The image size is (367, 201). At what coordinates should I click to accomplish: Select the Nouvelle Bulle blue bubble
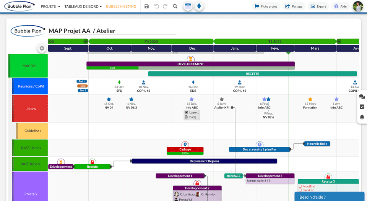[317, 144]
